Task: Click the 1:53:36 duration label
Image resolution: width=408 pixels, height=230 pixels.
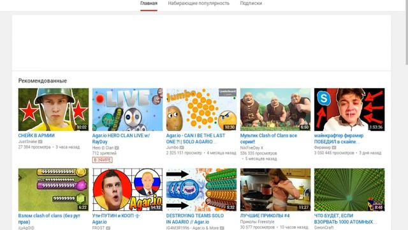Action: (376, 127)
